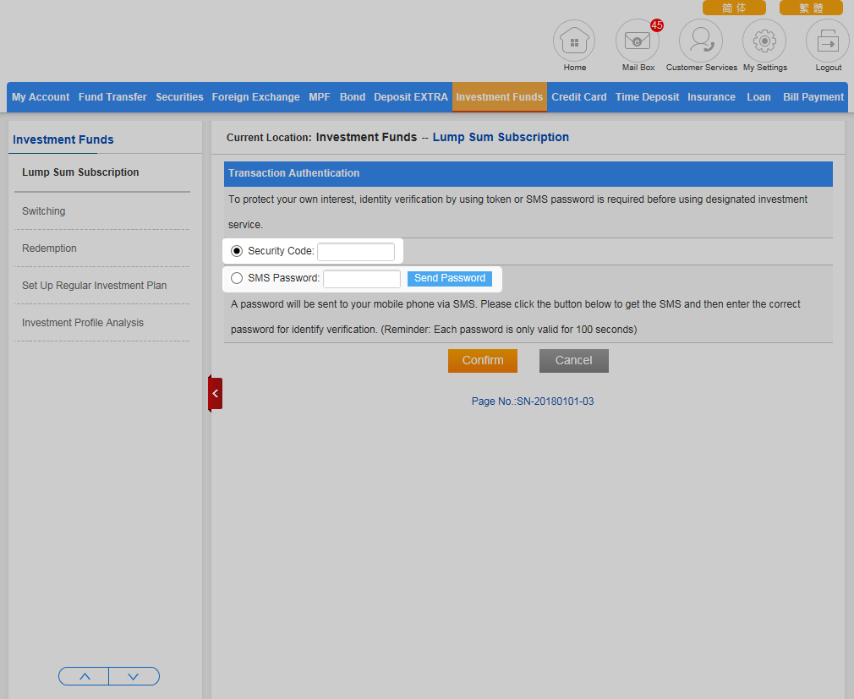Click the sidebar scroll up arrow
Screen dimensions: 854x699
click(84, 676)
